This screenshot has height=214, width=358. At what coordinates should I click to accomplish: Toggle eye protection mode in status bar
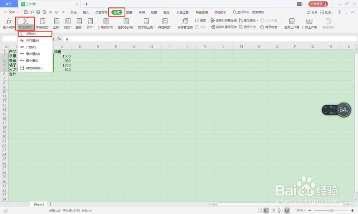(287, 210)
